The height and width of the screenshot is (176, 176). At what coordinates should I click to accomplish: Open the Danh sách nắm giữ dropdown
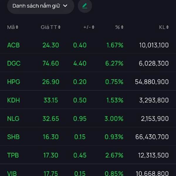pyautogui.click(x=40, y=6)
